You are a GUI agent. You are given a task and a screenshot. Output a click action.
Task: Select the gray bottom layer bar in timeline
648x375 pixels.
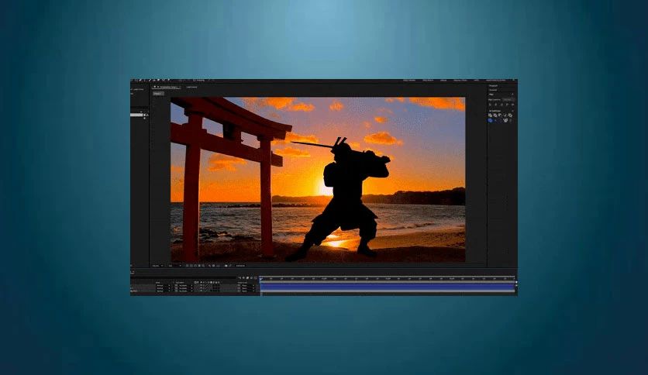(388, 291)
